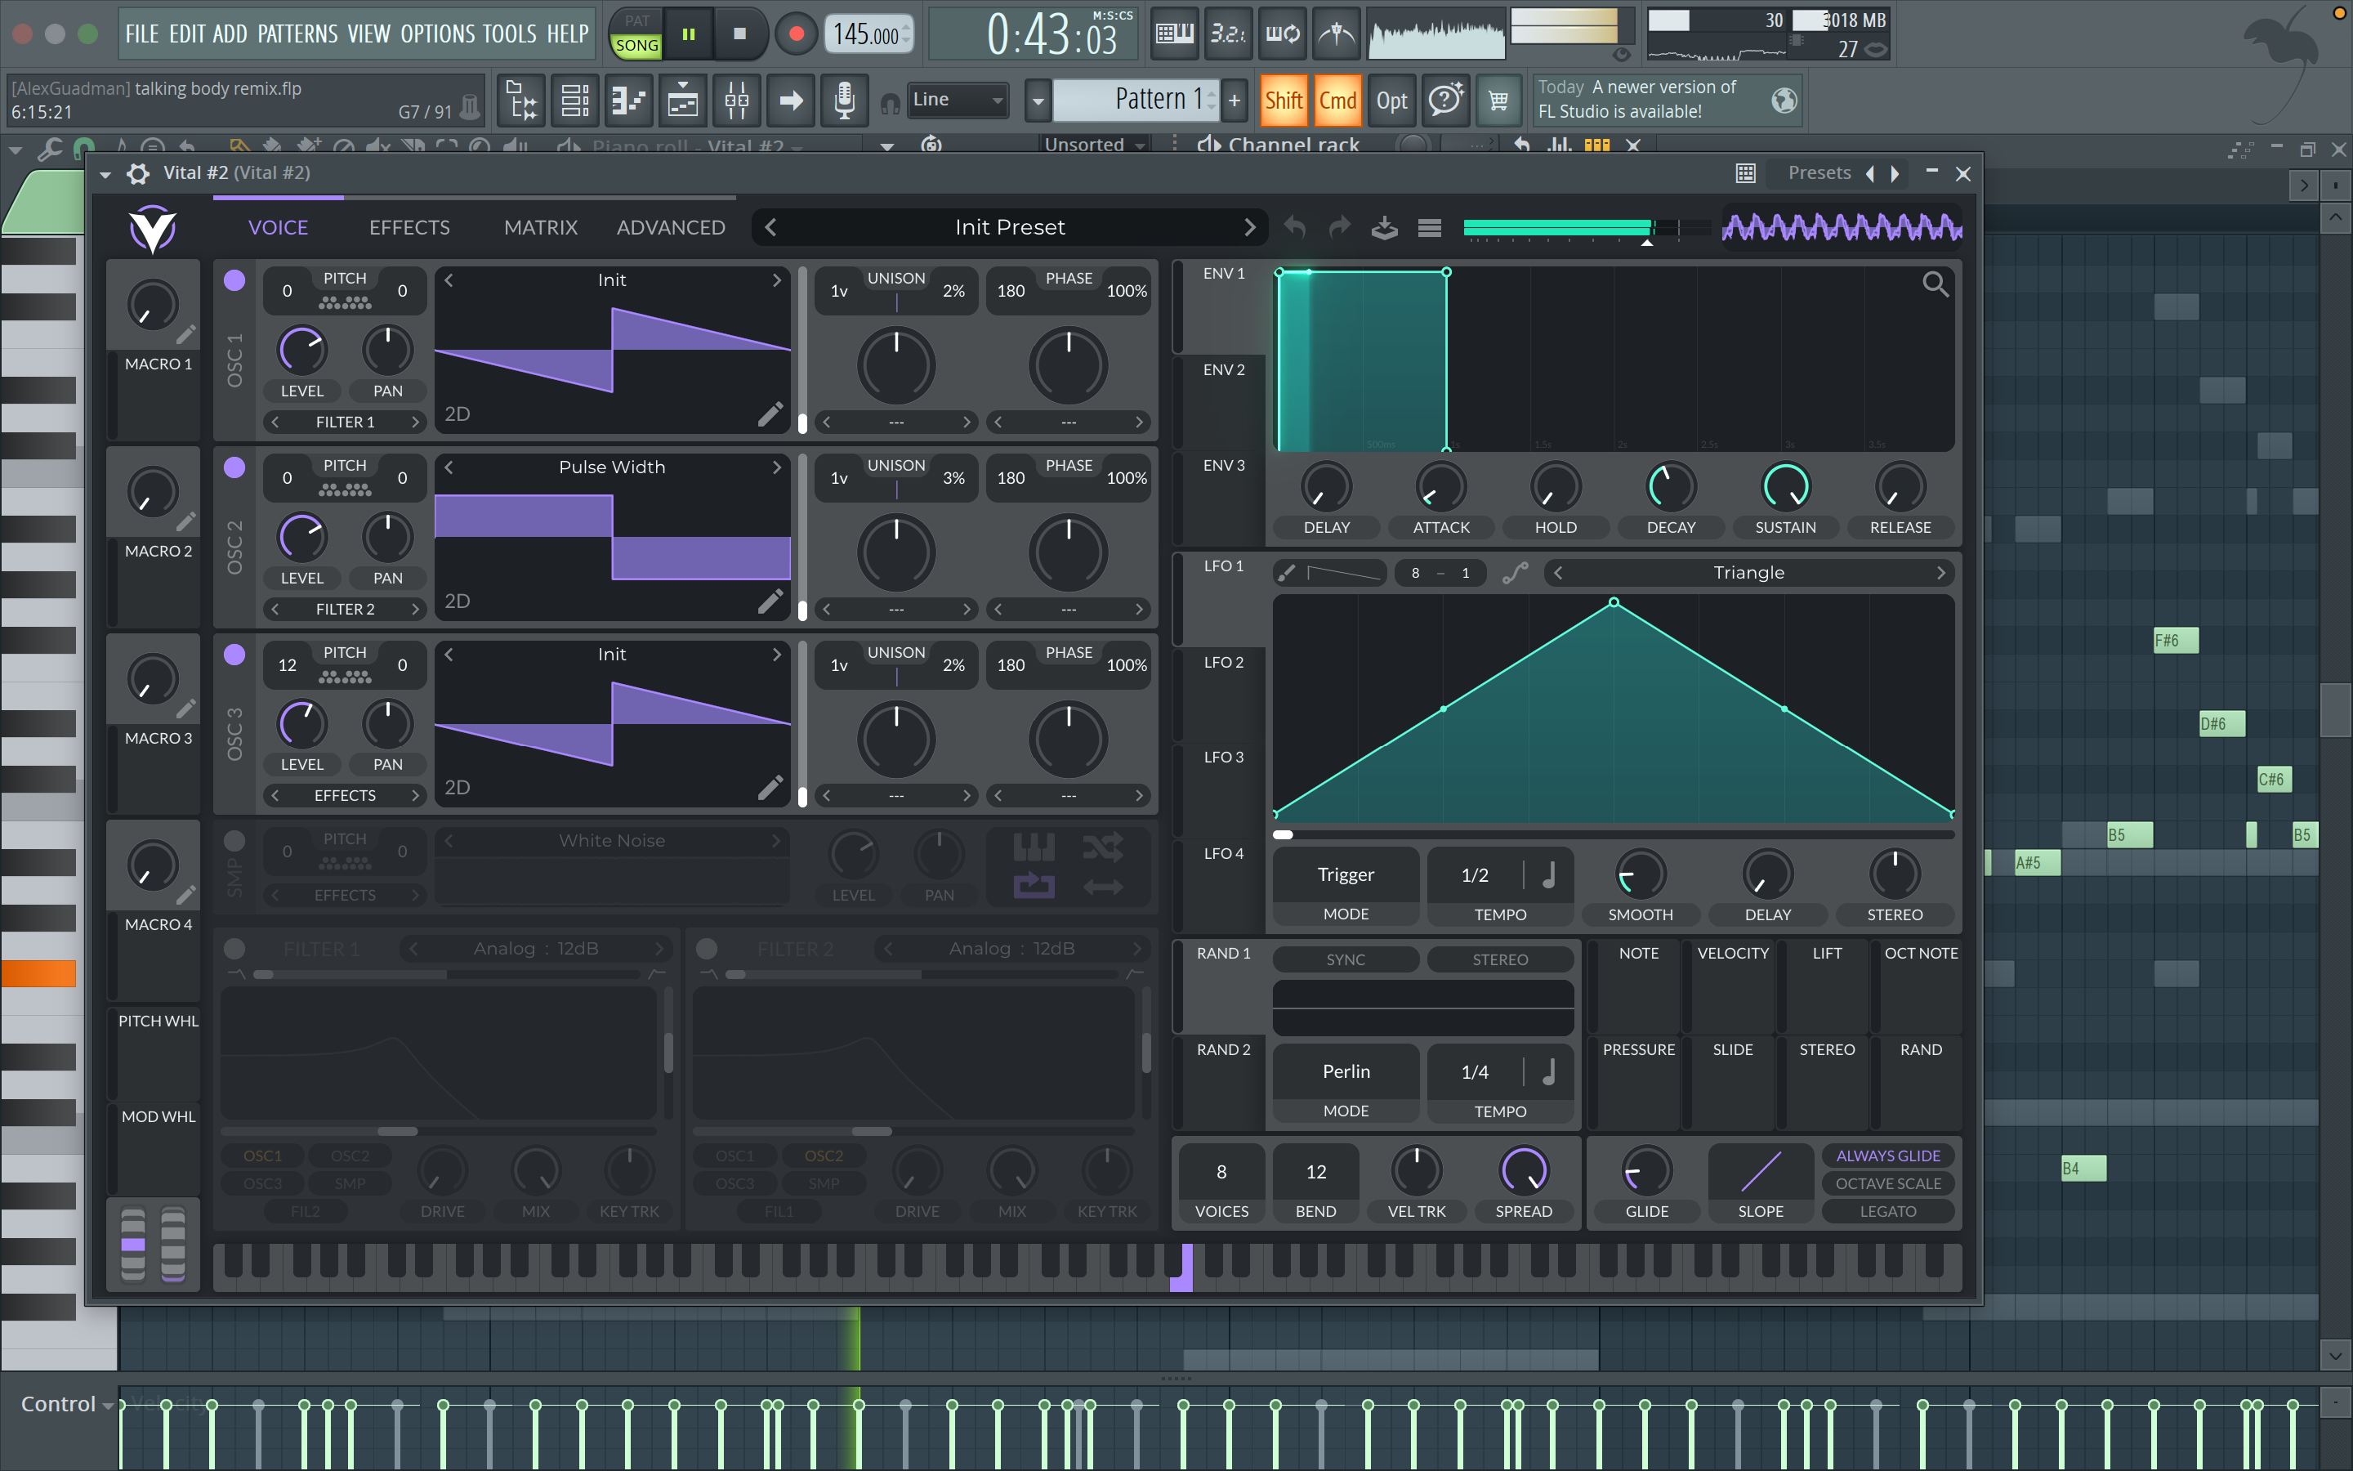The image size is (2353, 1471).
Task: Edit OSC 2 wavetable with pencil icon
Action: coord(769,601)
